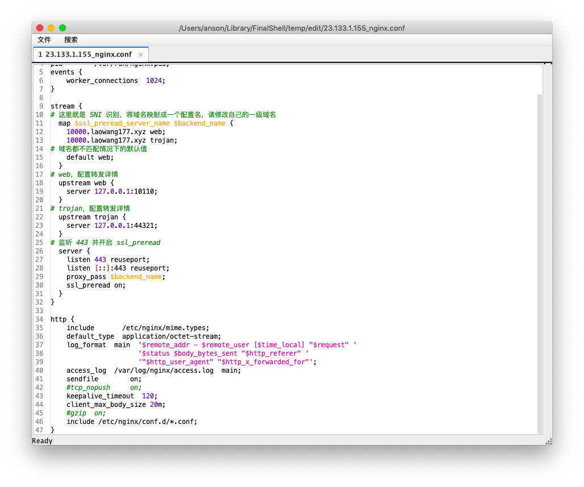Click line number 25 in the gutter
584x487 pixels.
(39, 242)
